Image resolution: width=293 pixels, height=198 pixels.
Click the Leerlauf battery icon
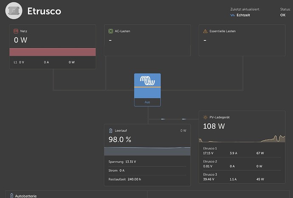coord(111,131)
